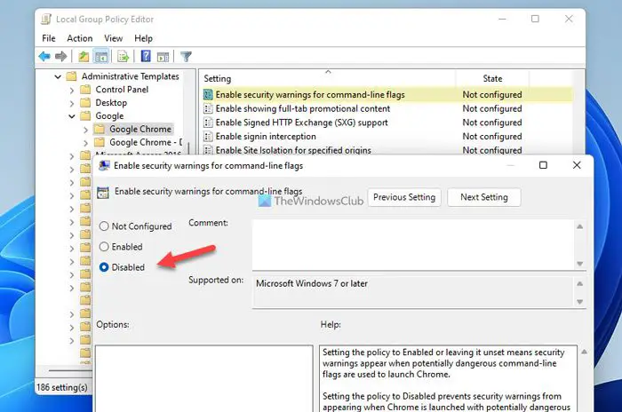Collapse the Google tree node
The height and width of the screenshot is (412, 622).
point(72,116)
